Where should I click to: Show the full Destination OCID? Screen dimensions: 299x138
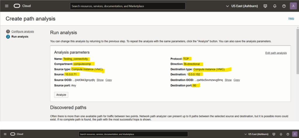click(x=228, y=80)
